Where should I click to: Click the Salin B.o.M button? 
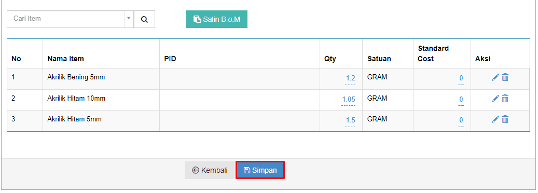pos(217,19)
